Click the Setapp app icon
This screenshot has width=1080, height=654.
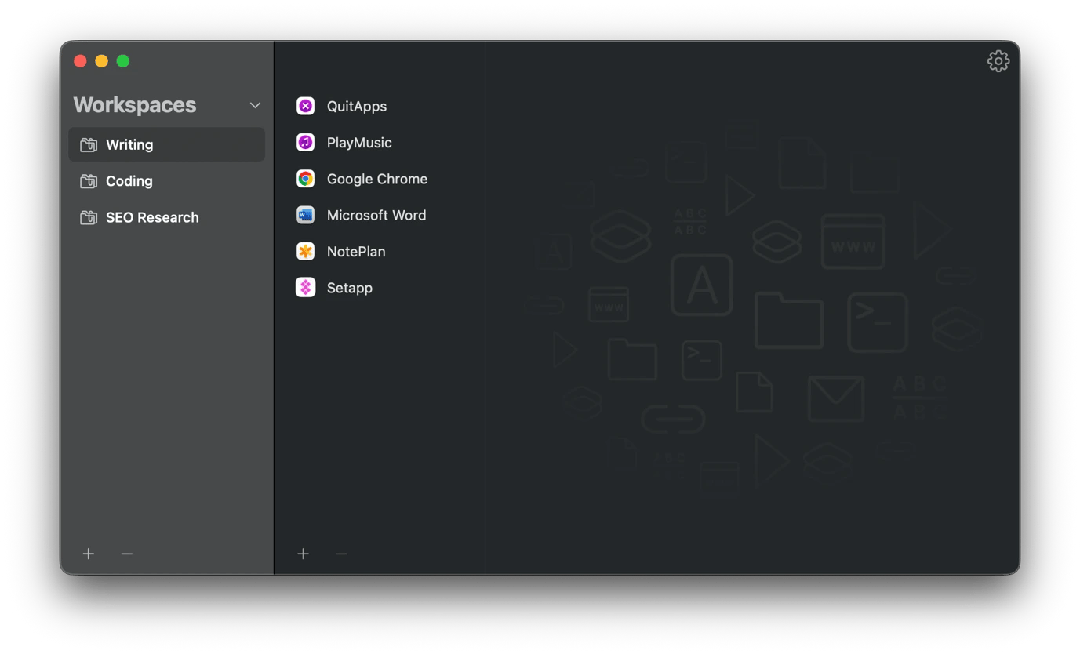pos(305,288)
